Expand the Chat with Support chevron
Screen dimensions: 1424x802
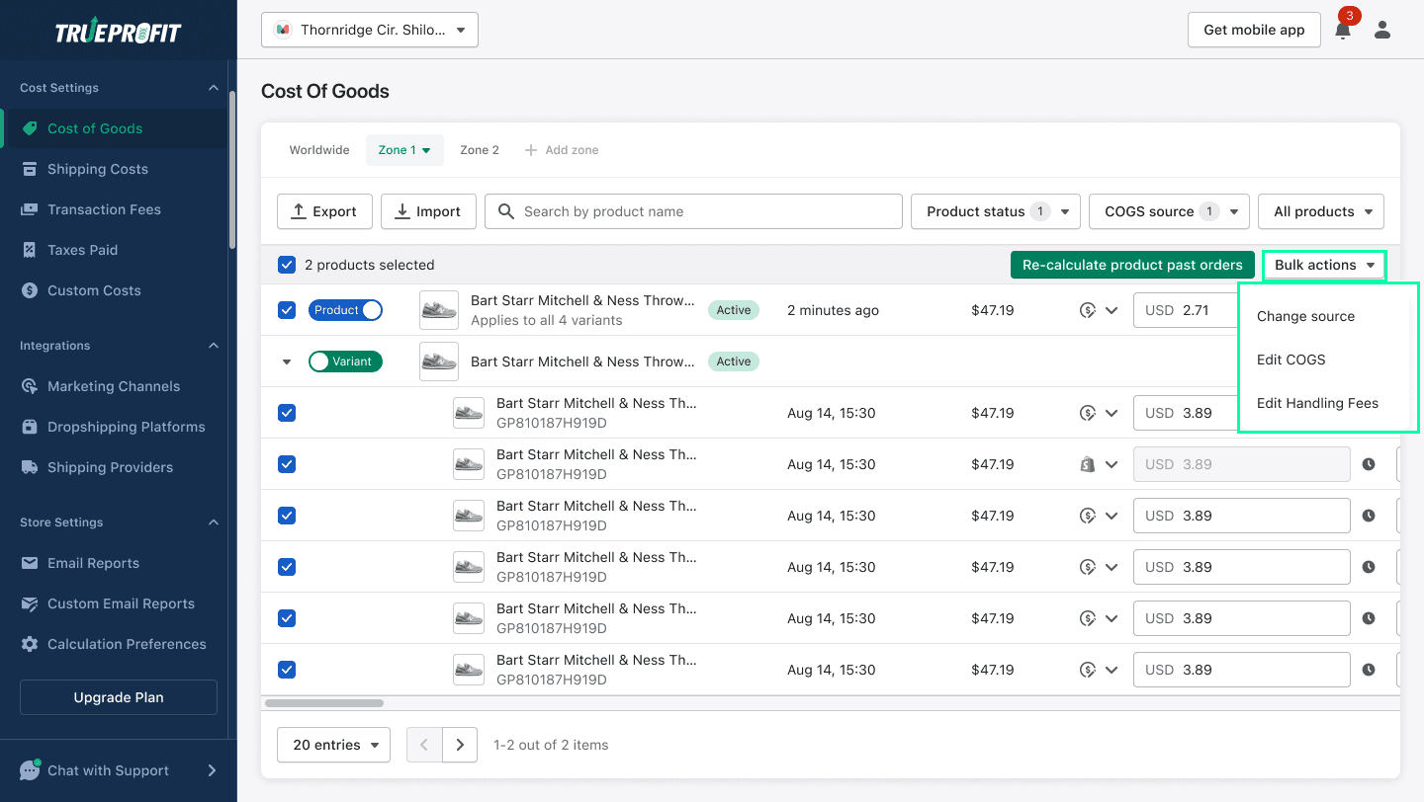coord(212,770)
